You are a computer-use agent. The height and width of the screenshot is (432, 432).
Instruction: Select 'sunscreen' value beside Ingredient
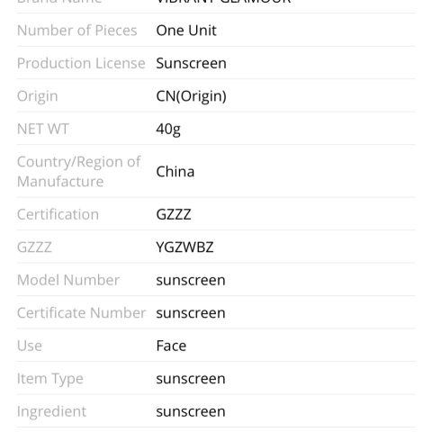pyautogui.click(x=191, y=411)
